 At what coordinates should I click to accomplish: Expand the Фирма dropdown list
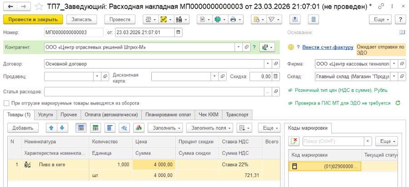point(394,64)
